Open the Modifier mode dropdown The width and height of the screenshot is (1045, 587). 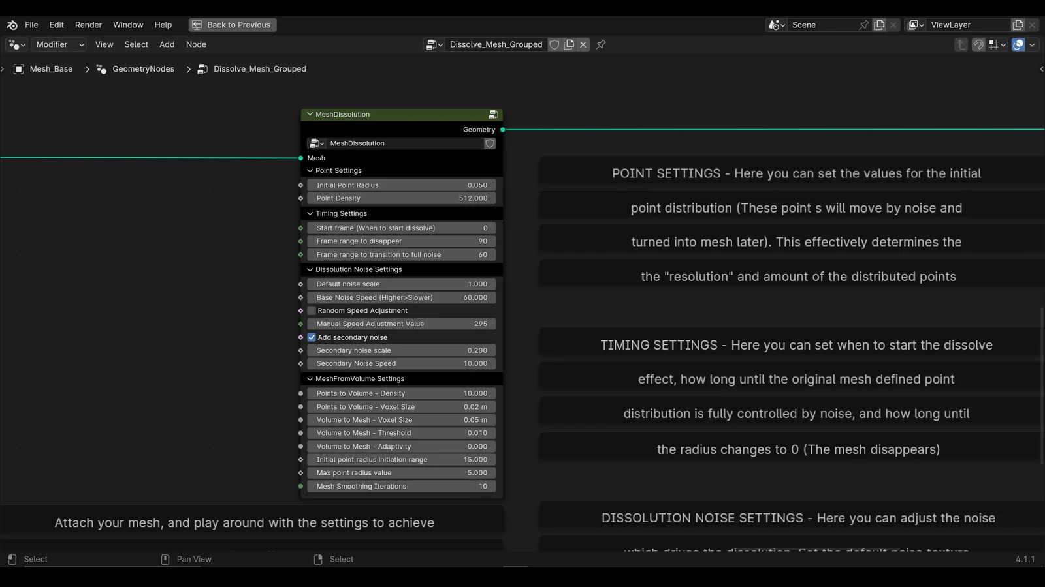(x=58, y=44)
